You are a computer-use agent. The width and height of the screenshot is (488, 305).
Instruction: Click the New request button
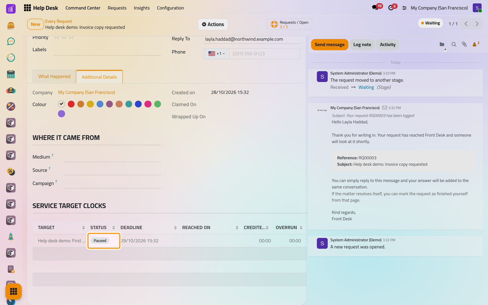(35, 24)
